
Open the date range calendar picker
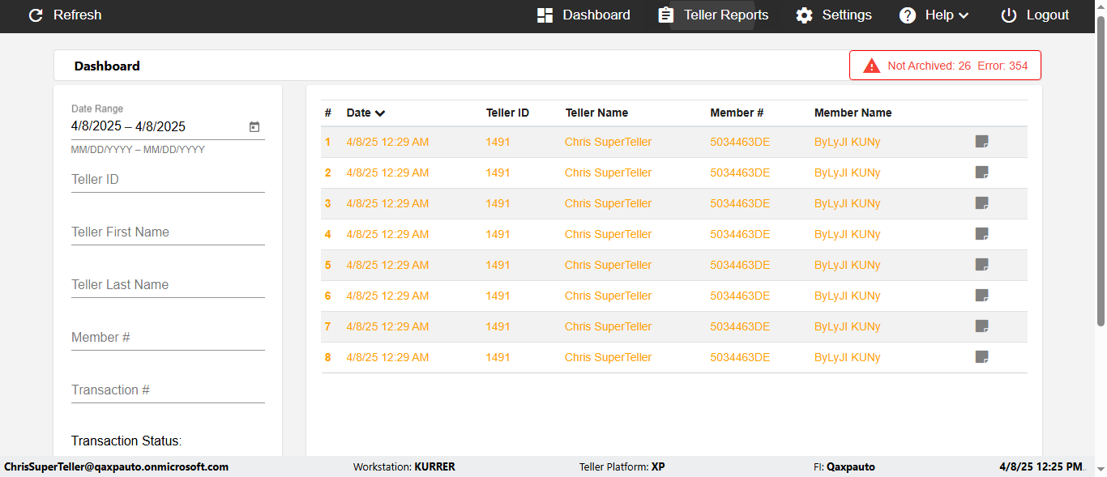[x=254, y=126]
